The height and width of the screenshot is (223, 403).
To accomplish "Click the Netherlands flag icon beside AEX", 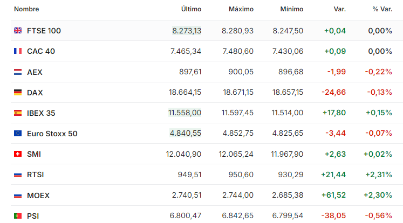I will (18, 72).
